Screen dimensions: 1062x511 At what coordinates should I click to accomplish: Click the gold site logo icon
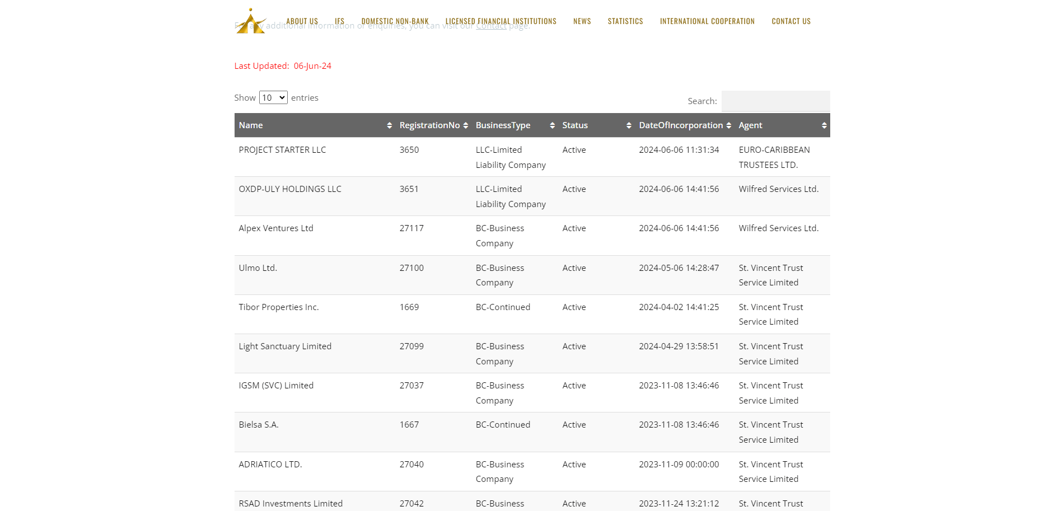[250, 21]
